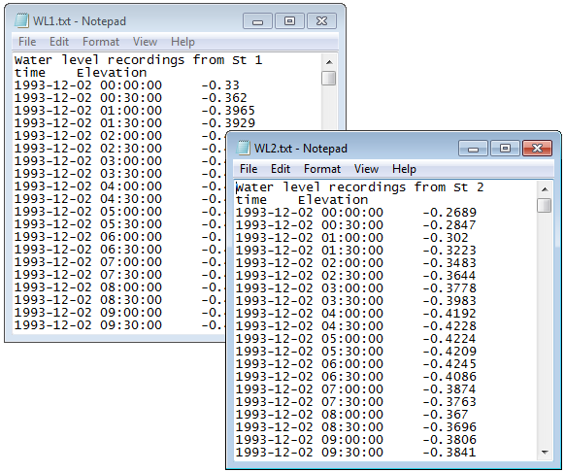Click value -0.4228 in WL2.txt
565x472 pixels.
pyautogui.click(x=449, y=326)
